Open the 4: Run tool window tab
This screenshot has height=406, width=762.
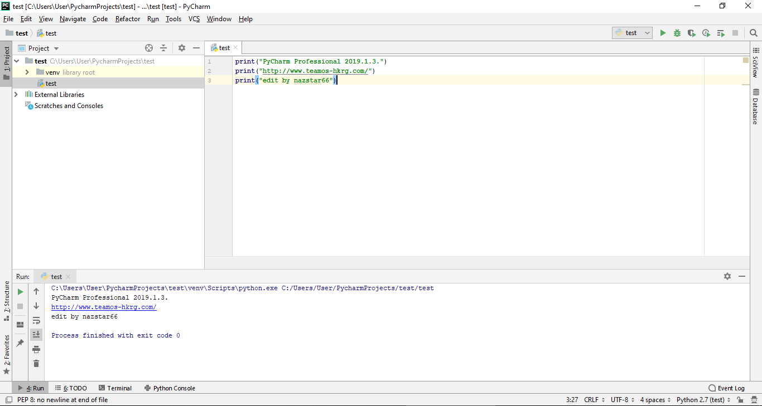coord(31,388)
